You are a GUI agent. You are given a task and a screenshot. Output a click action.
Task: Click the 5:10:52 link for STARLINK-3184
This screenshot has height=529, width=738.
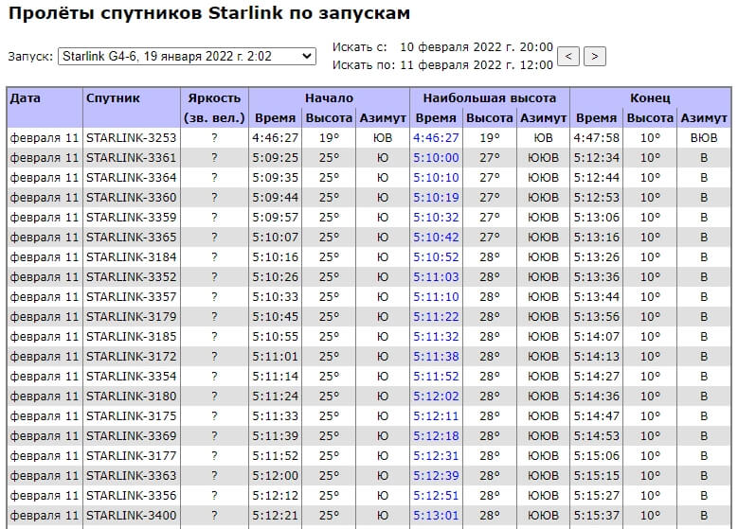pyautogui.click(x=436, y=256)
